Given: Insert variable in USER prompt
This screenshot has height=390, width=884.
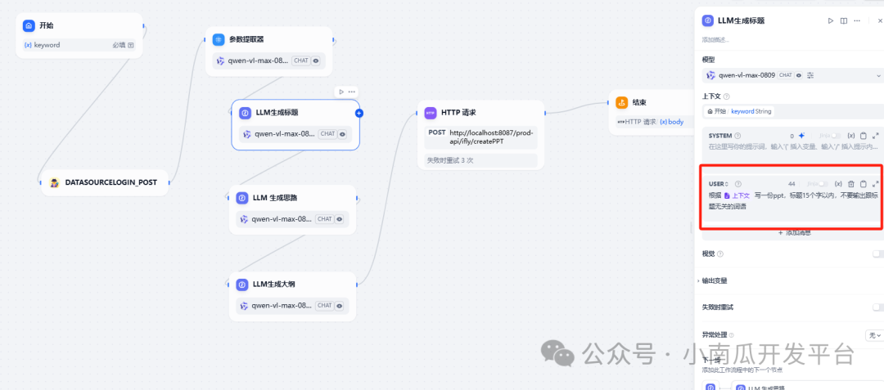Looking at the screenshot, I should (x=838, y=184).
